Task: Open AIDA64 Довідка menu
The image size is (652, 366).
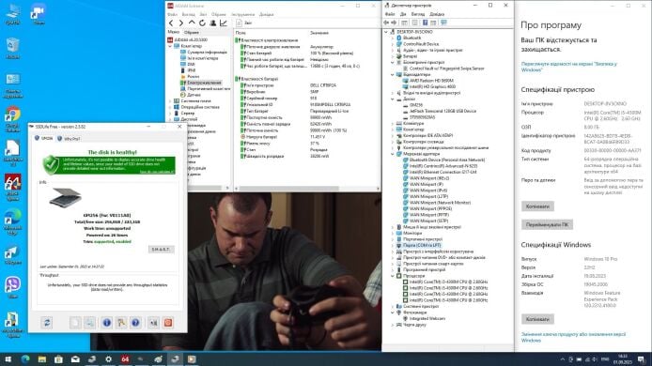Action: [267, 14]
